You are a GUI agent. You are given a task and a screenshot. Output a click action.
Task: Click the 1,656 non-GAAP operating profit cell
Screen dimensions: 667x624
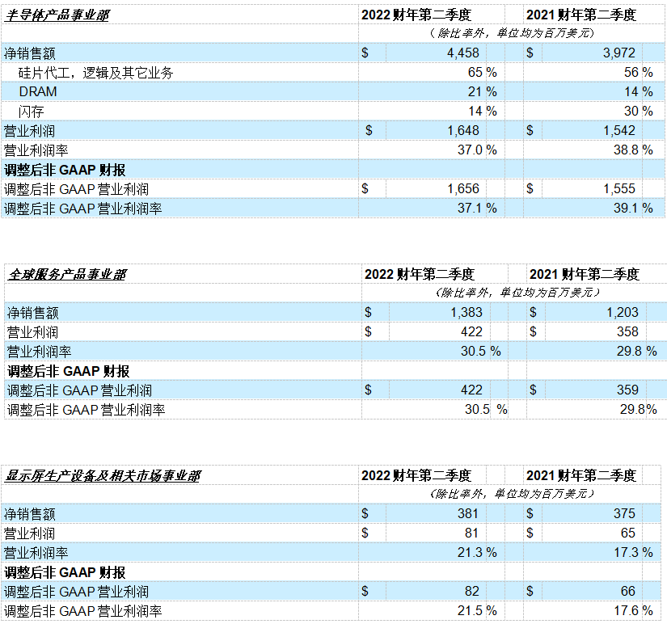click(461, 189)
